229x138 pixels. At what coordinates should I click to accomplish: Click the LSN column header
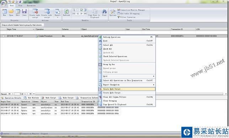click(211, 29)
